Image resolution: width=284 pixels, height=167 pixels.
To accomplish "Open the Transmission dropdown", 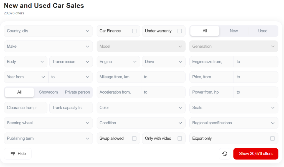I will pos(71,62).
